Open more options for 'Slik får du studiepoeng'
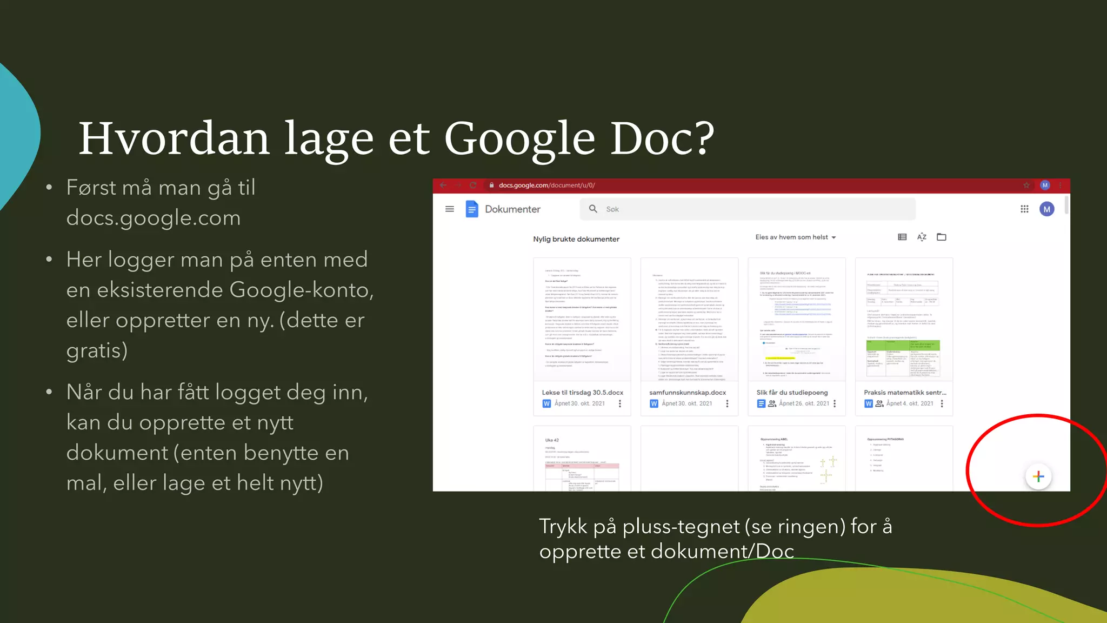The width and height of the screenshot is (1107, 623). click(835, 403)
